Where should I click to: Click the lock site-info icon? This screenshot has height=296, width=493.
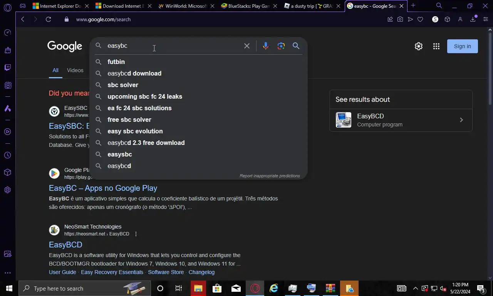tap(66, 19)
